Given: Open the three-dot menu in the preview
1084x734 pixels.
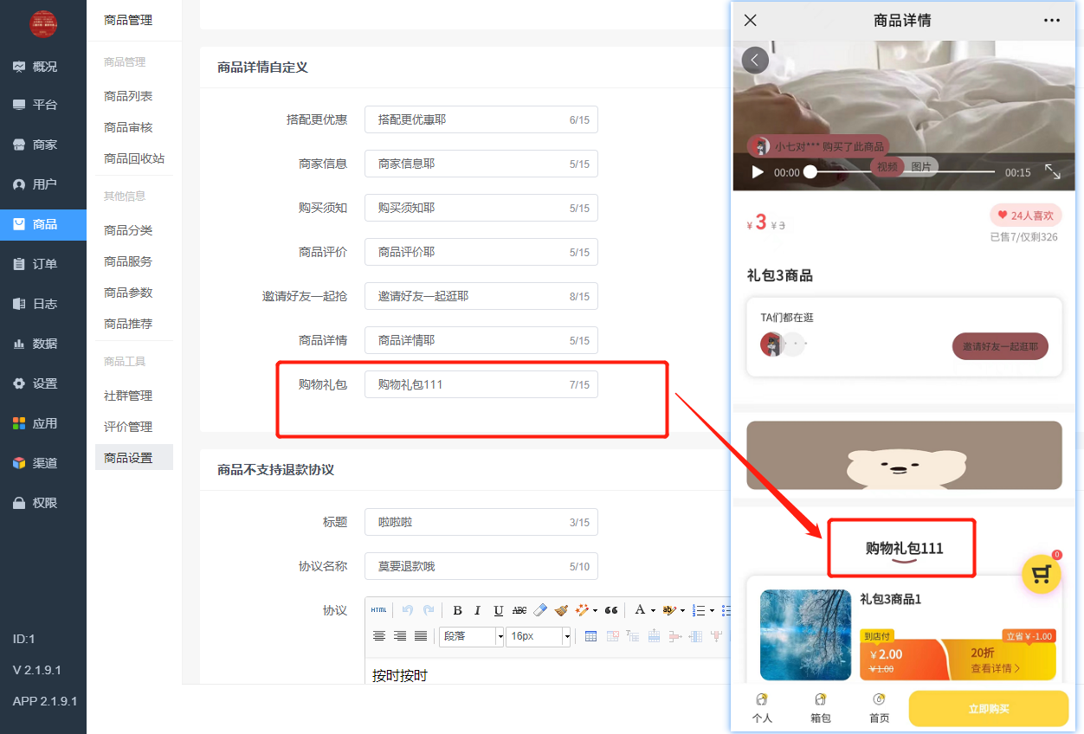Looking at the screenshot, I should point(1052,20).
